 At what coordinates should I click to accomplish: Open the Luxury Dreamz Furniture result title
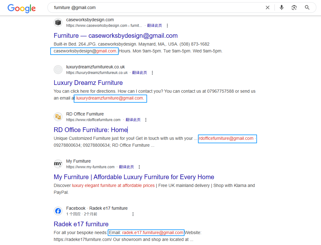[x=88, y=83]
